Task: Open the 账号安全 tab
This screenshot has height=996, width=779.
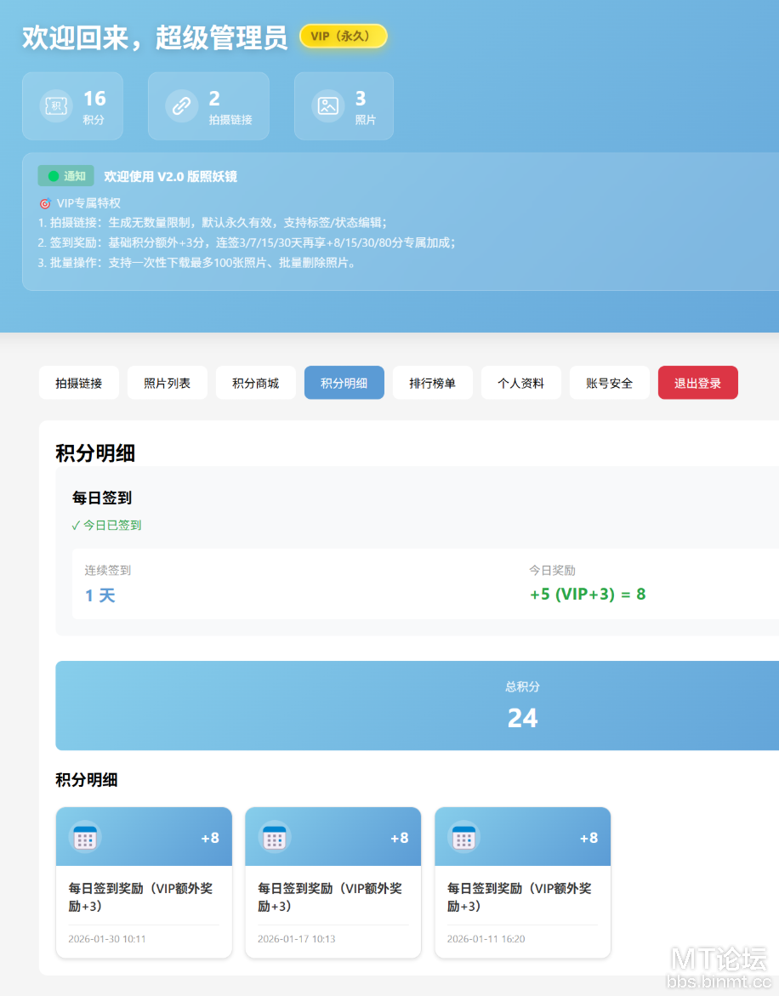Action: point(610,383)
